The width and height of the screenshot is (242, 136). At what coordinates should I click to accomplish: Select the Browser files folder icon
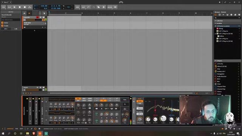235,15
